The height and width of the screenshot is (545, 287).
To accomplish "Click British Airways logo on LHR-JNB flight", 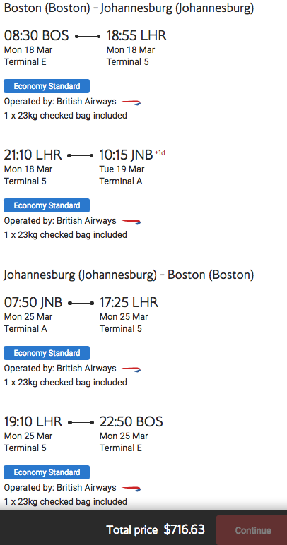I will (131, 222).
